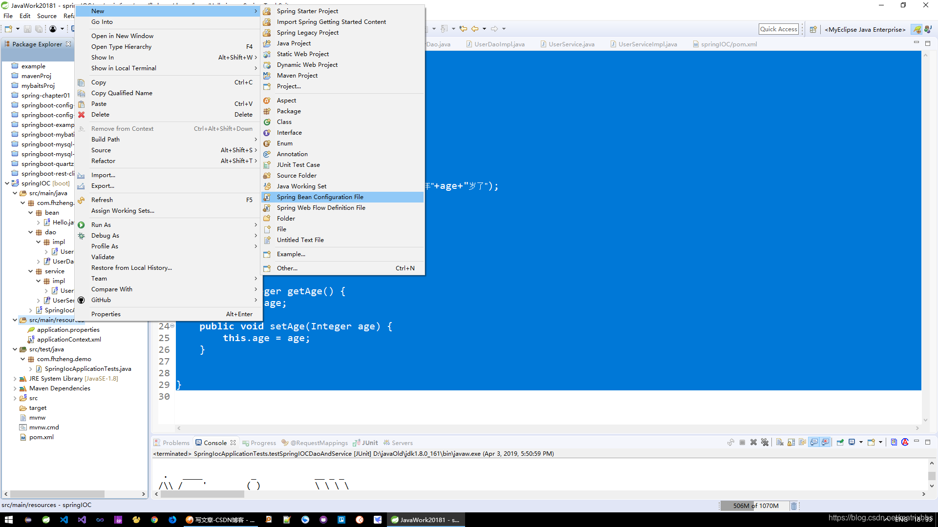Viewport: 938px width, 527px height.
Task: Toggle scroll lock in Console
Action: (791, 443)
